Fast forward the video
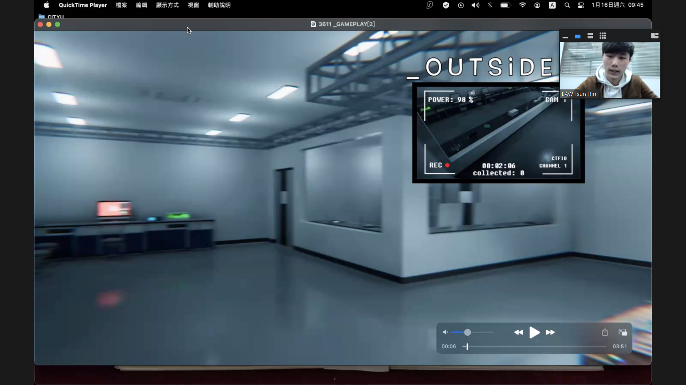Viewport: 686px width, 385px height. (550, 332)
